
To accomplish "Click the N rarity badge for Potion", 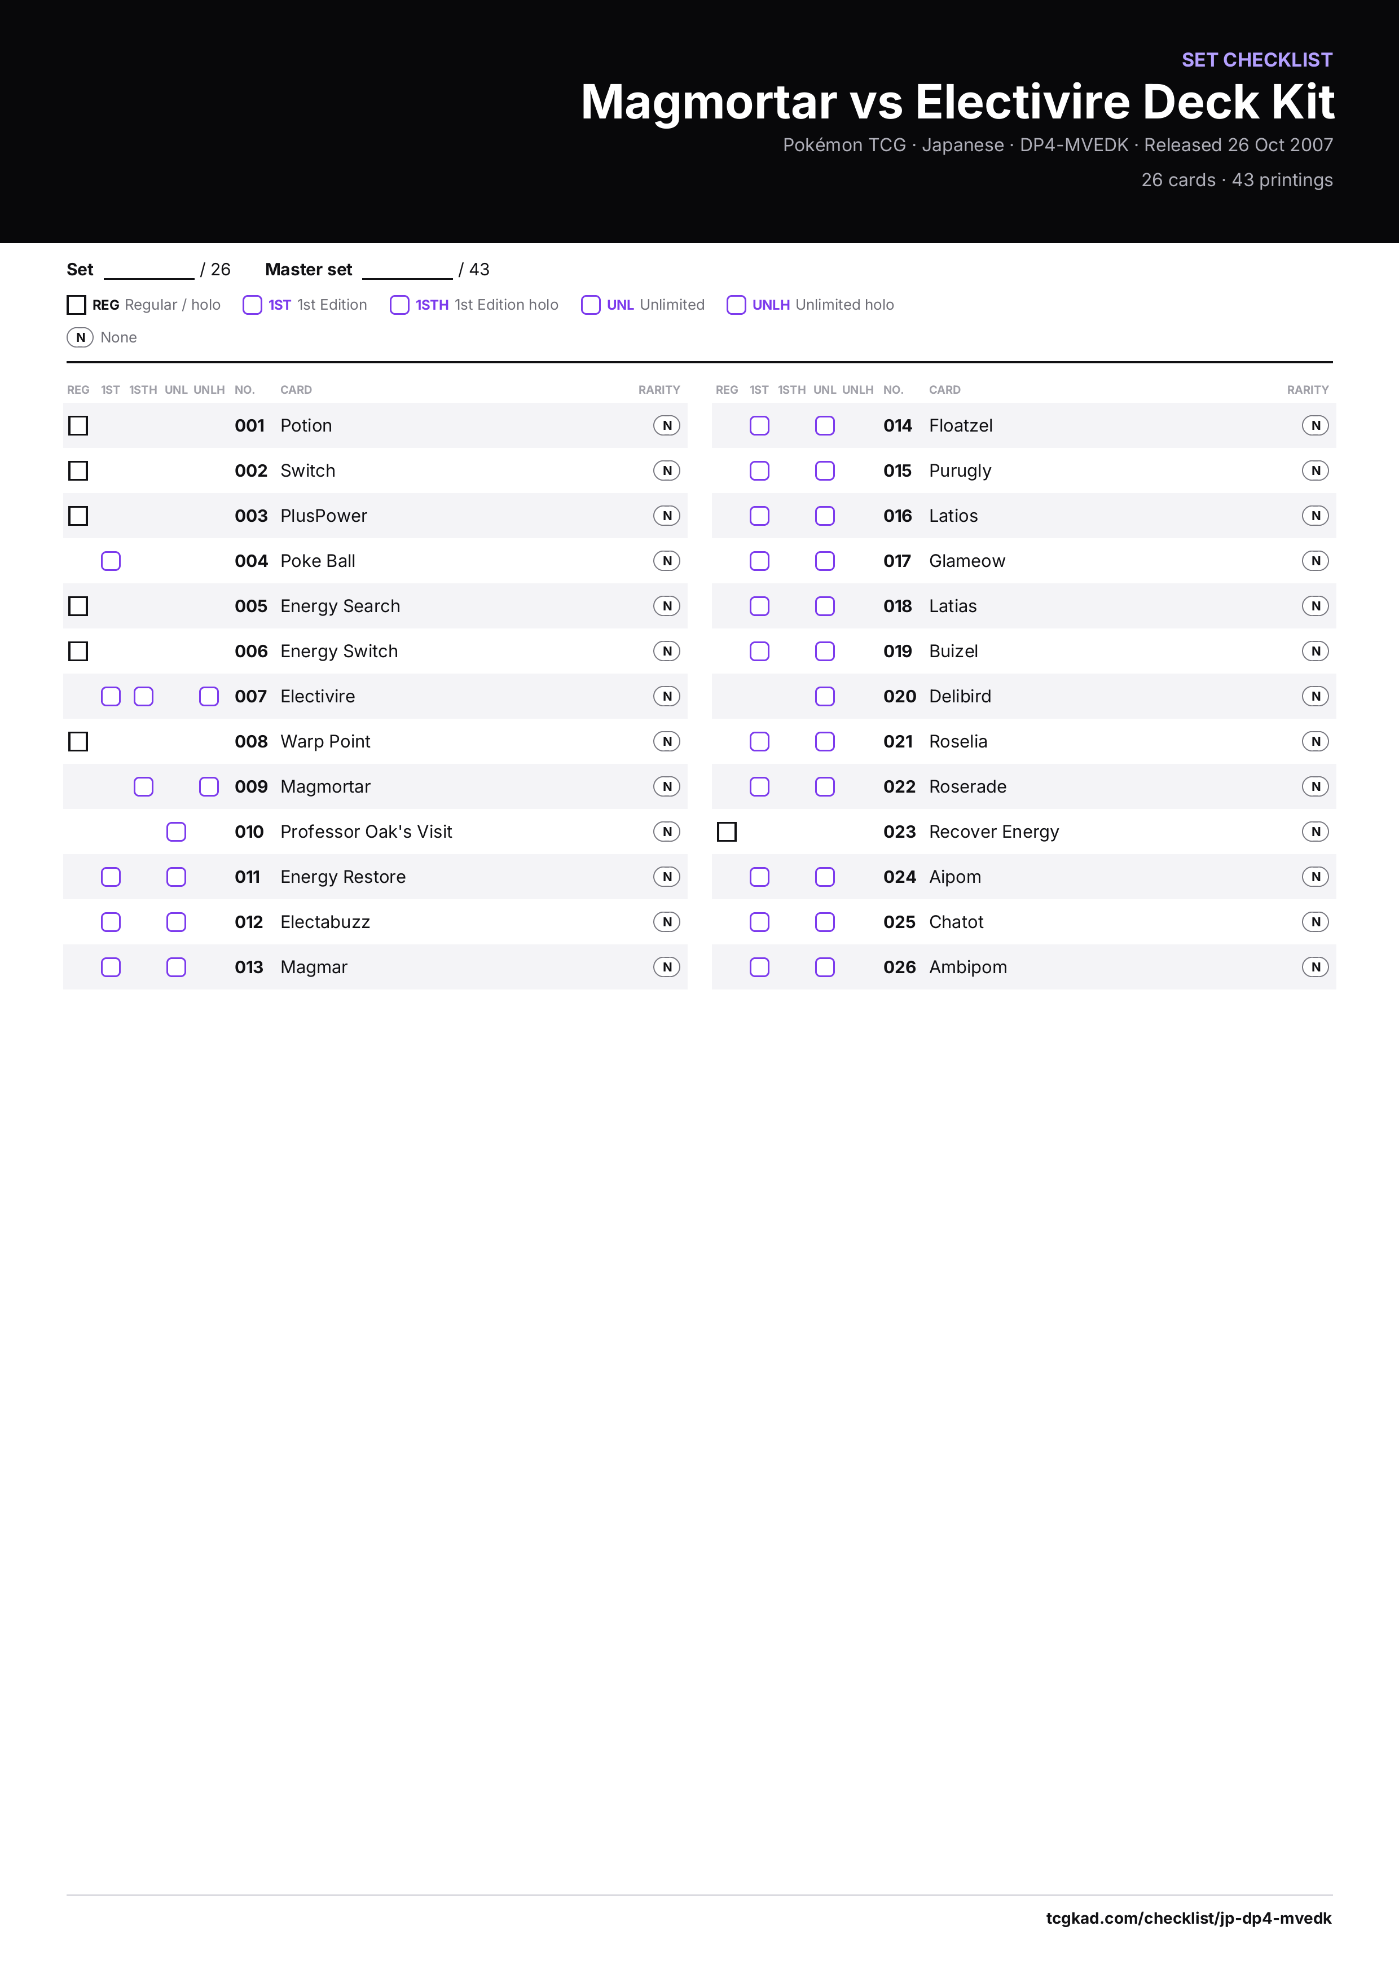I will tap(666, 426).
